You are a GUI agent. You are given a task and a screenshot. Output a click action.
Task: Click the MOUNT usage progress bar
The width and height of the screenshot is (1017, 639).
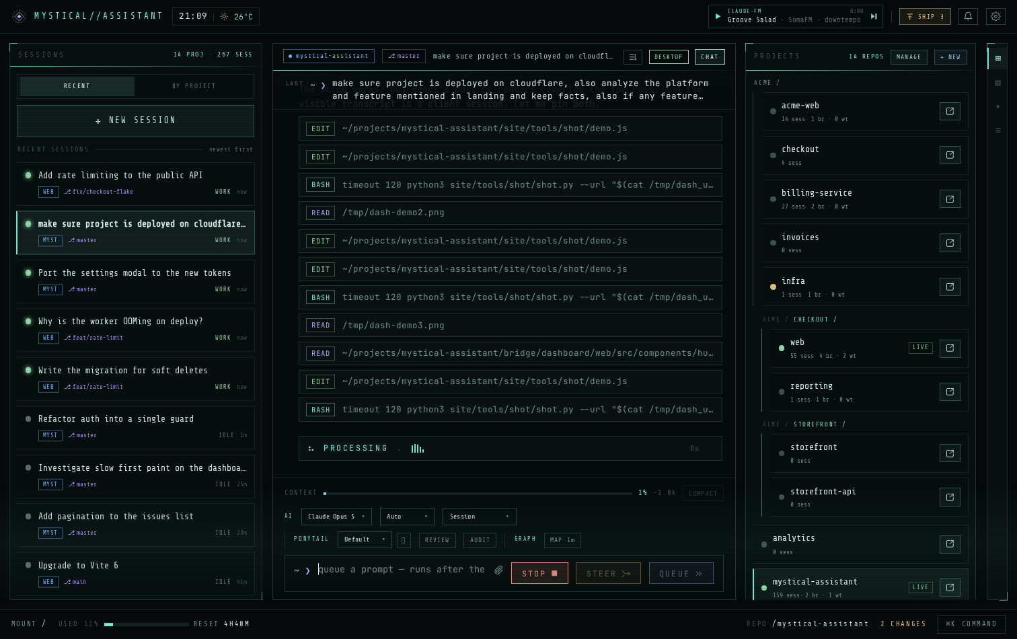pos(146,624)
